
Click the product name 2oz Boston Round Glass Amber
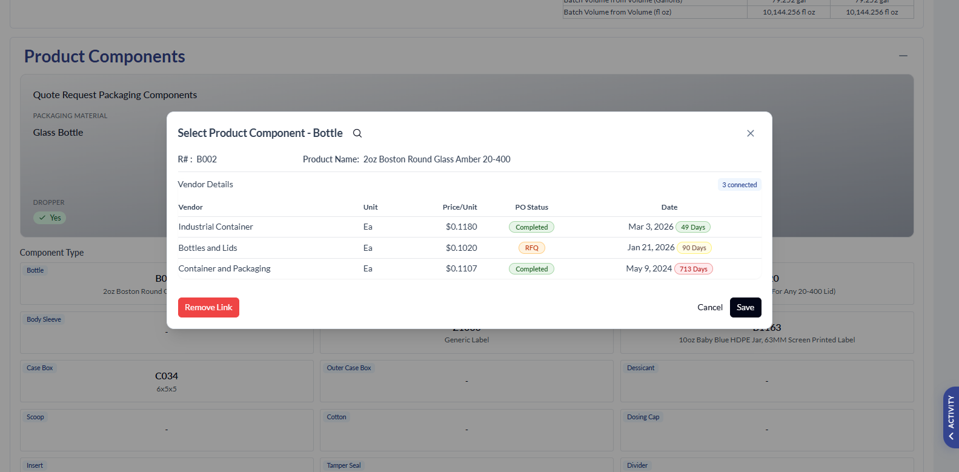[x=437, y=159]
